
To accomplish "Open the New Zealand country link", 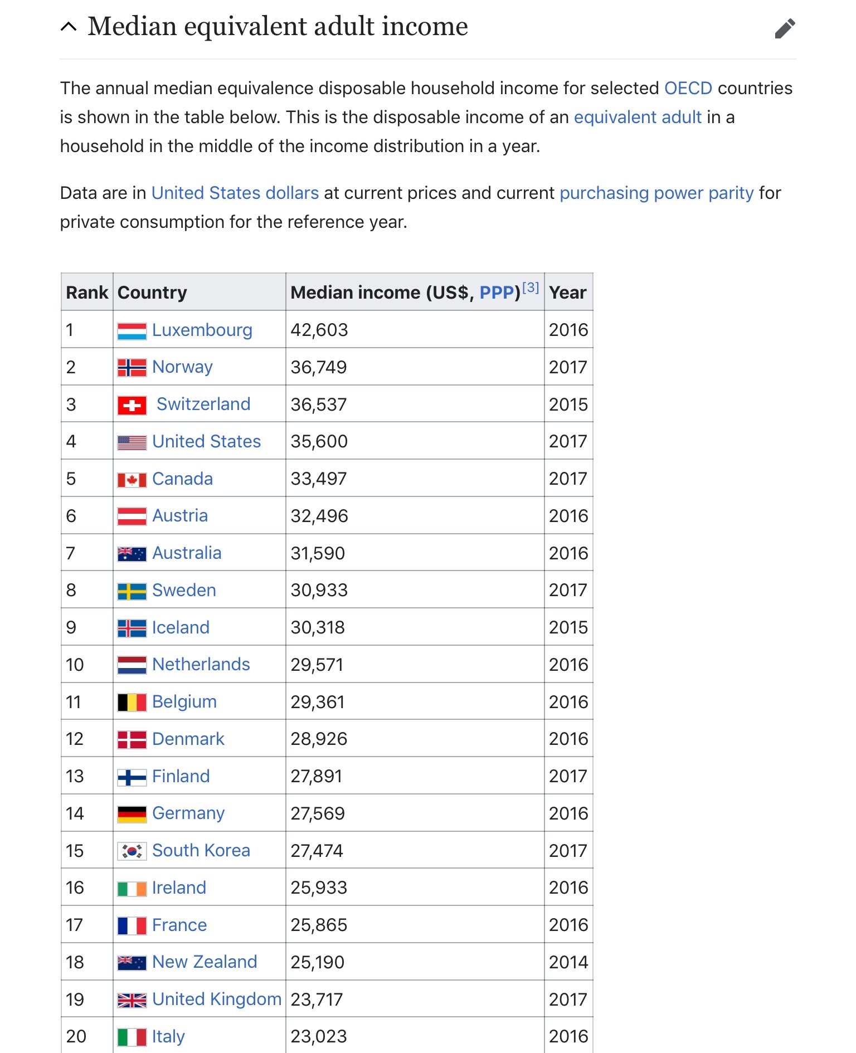I will [x=205, y=962].
